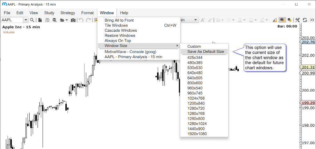Image resolution: width=316 pixels, height=149 pixels.
Task: Click the refresh chart icon
Action: click(305, 20)
